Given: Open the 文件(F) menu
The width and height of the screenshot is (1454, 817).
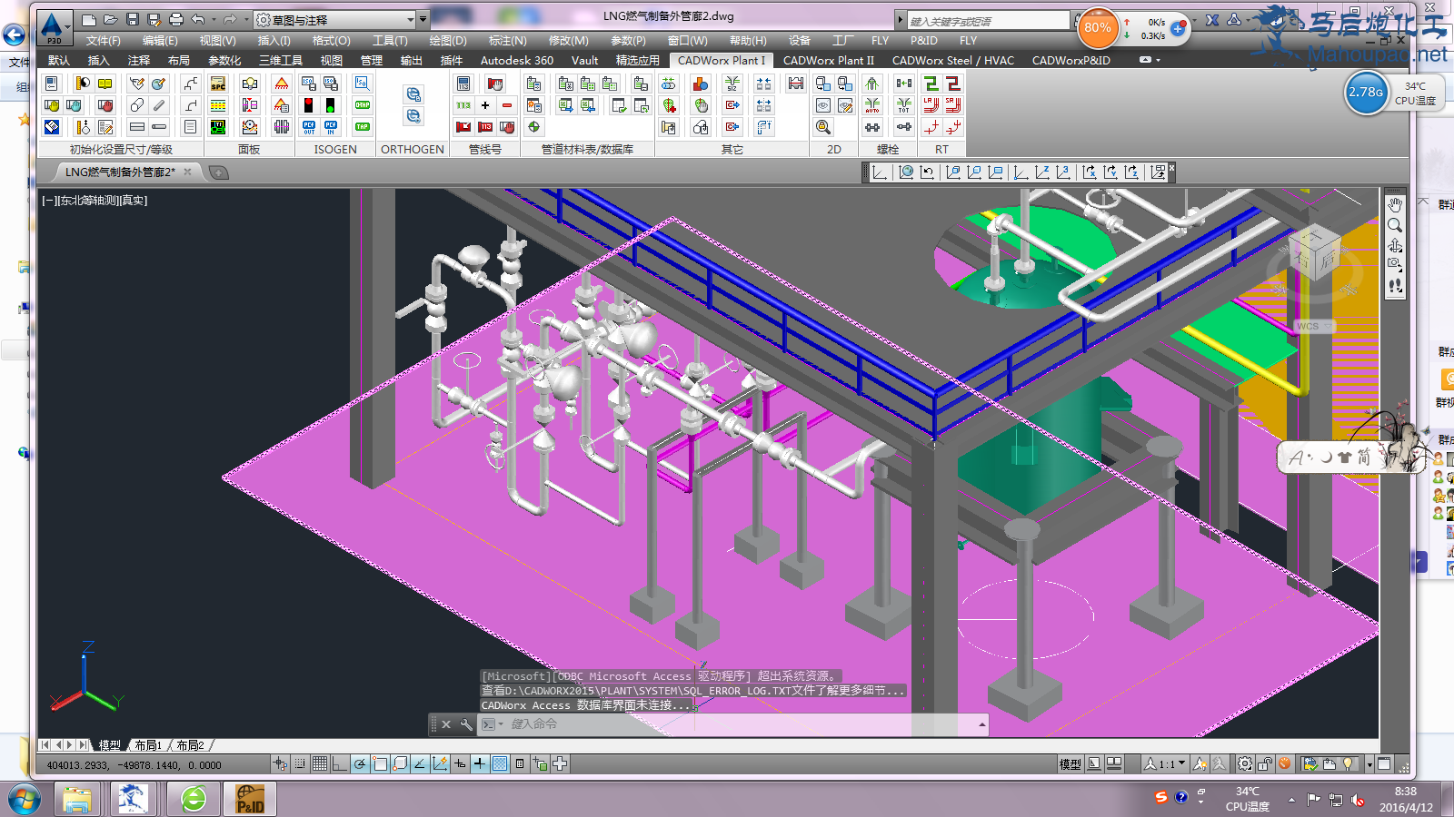Looking at the screenshot, I should point(103,41).
